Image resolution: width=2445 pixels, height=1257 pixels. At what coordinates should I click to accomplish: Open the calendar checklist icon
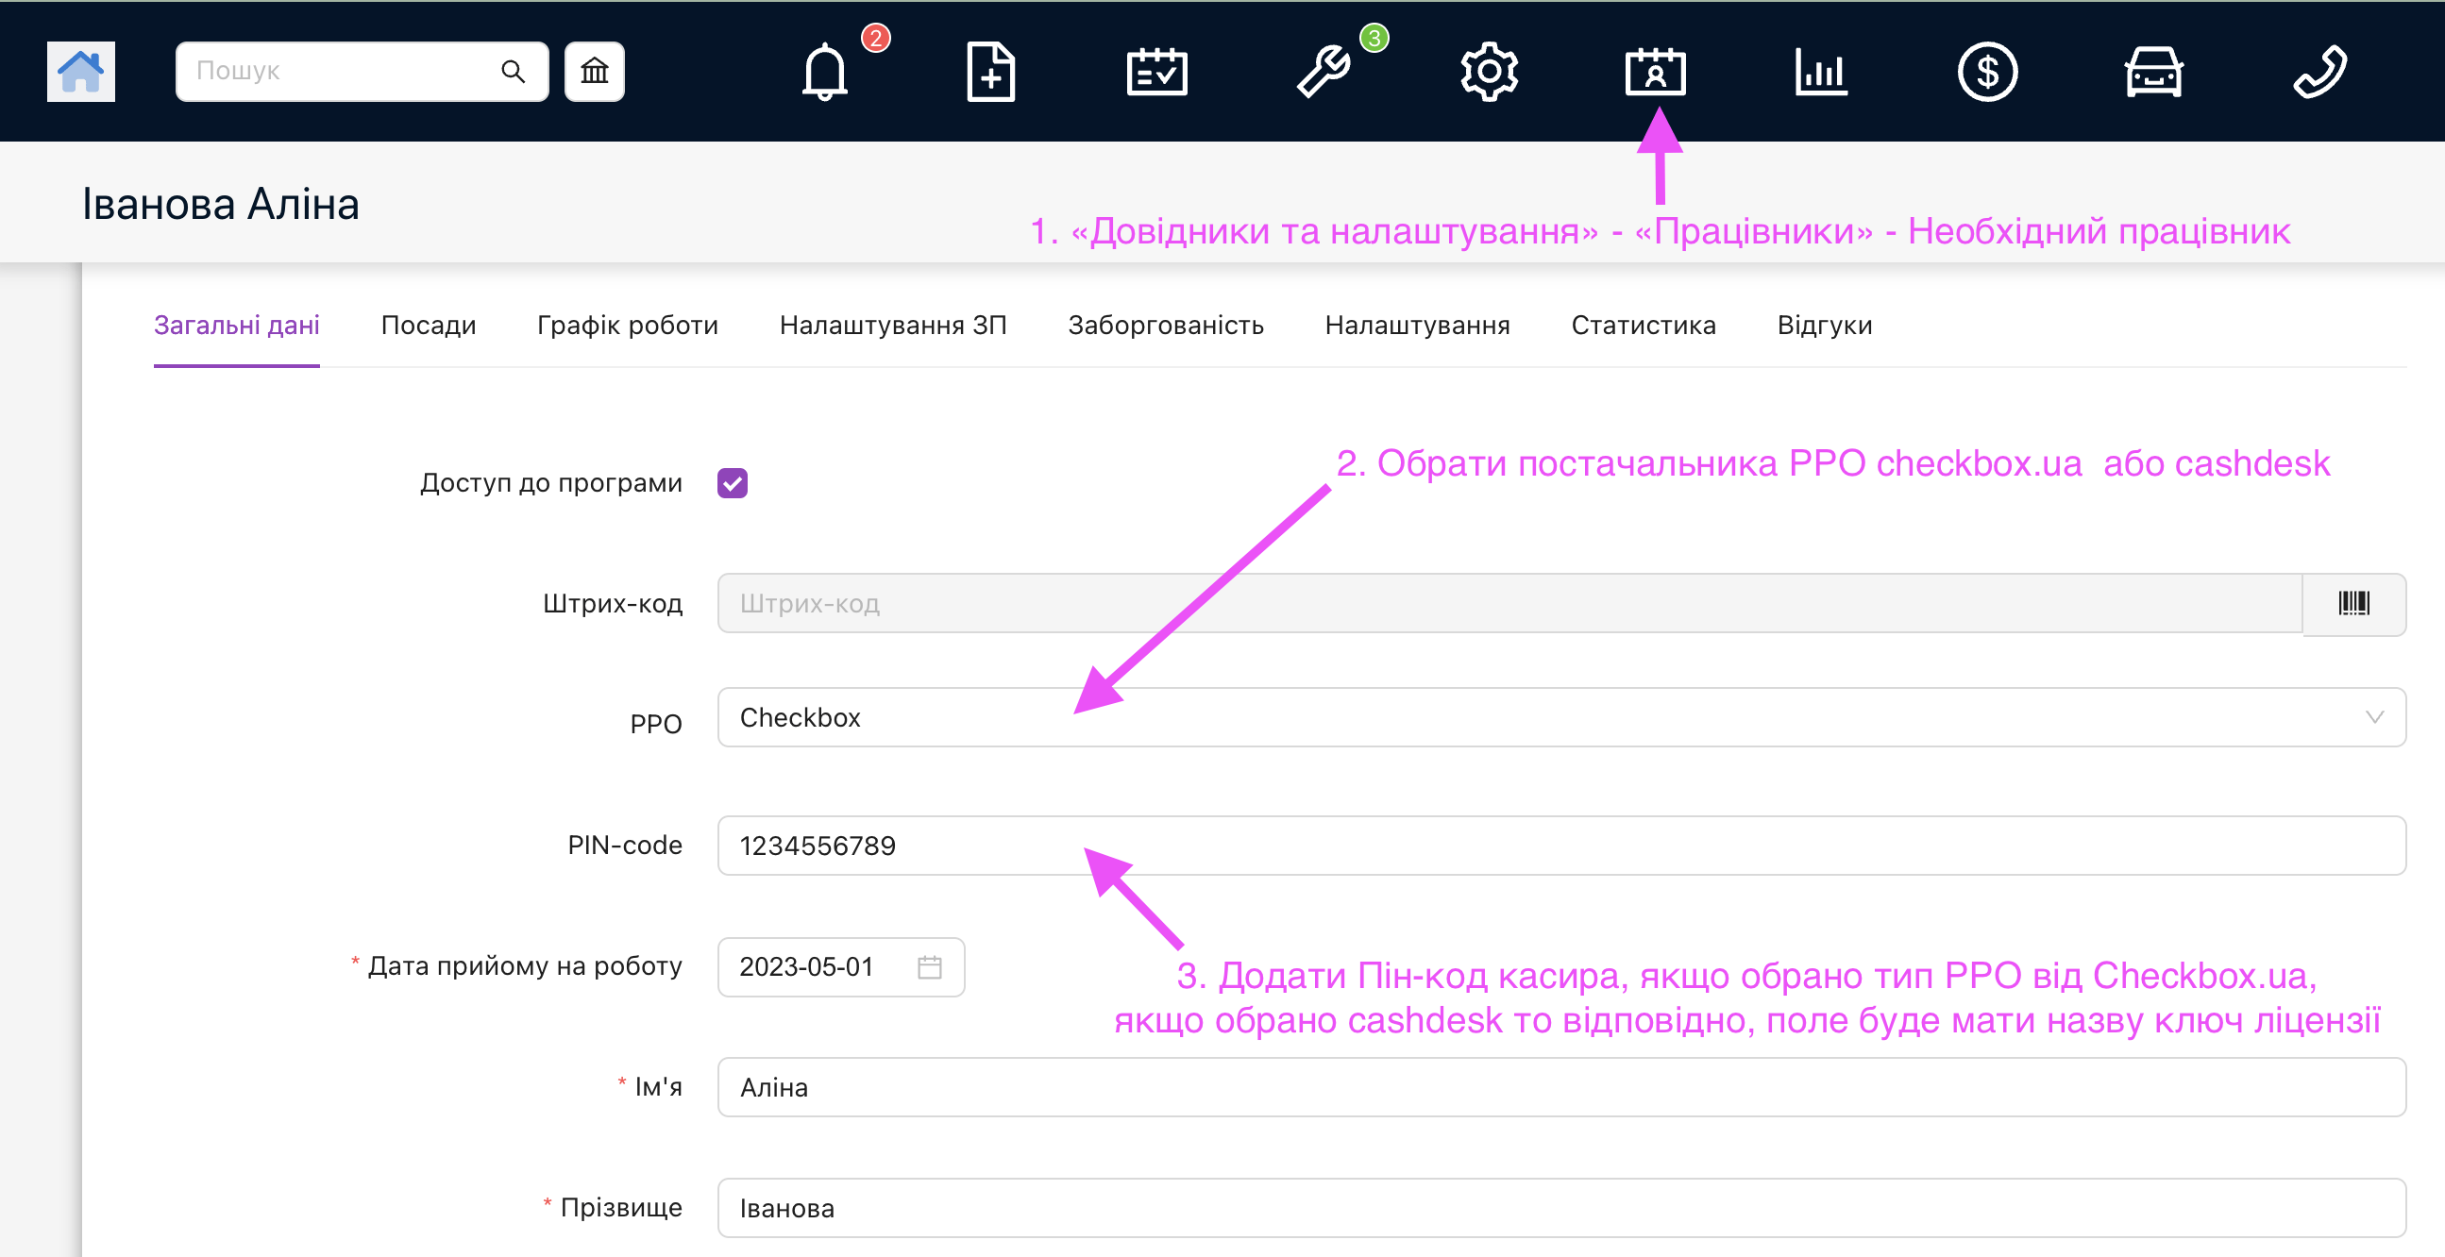click(1156, 71)
